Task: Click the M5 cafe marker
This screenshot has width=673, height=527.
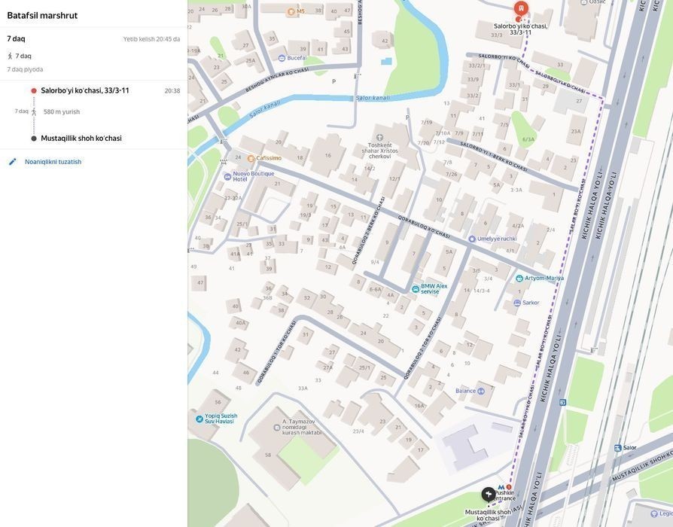Action: click(291, 11)
